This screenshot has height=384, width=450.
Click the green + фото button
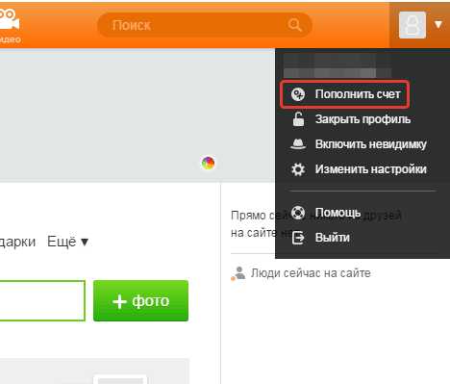pos(140,300)
